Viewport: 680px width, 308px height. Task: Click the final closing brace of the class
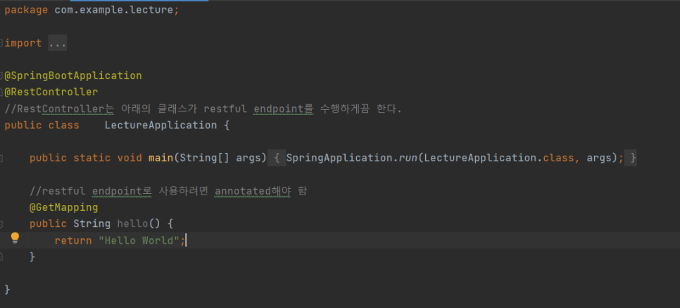7,290
